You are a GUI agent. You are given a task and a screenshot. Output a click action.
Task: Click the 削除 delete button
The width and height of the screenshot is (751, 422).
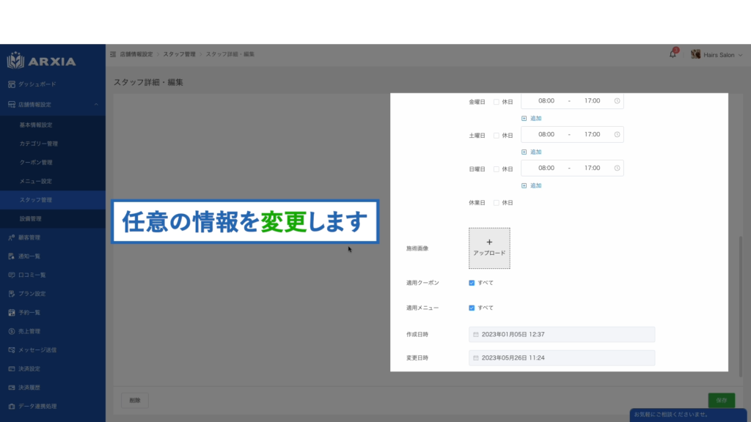(135, 401)
